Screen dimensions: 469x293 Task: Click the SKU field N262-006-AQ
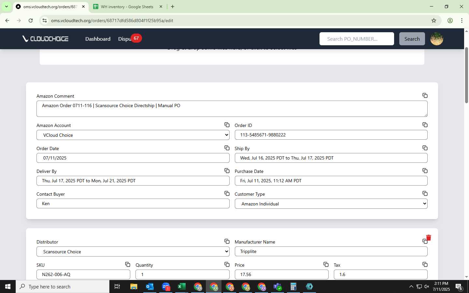(83, 274)
